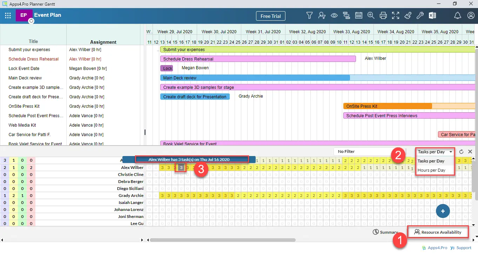Open the calendar icon in toolbar
This screenshot has width=478, height=254.
[358, 15]
